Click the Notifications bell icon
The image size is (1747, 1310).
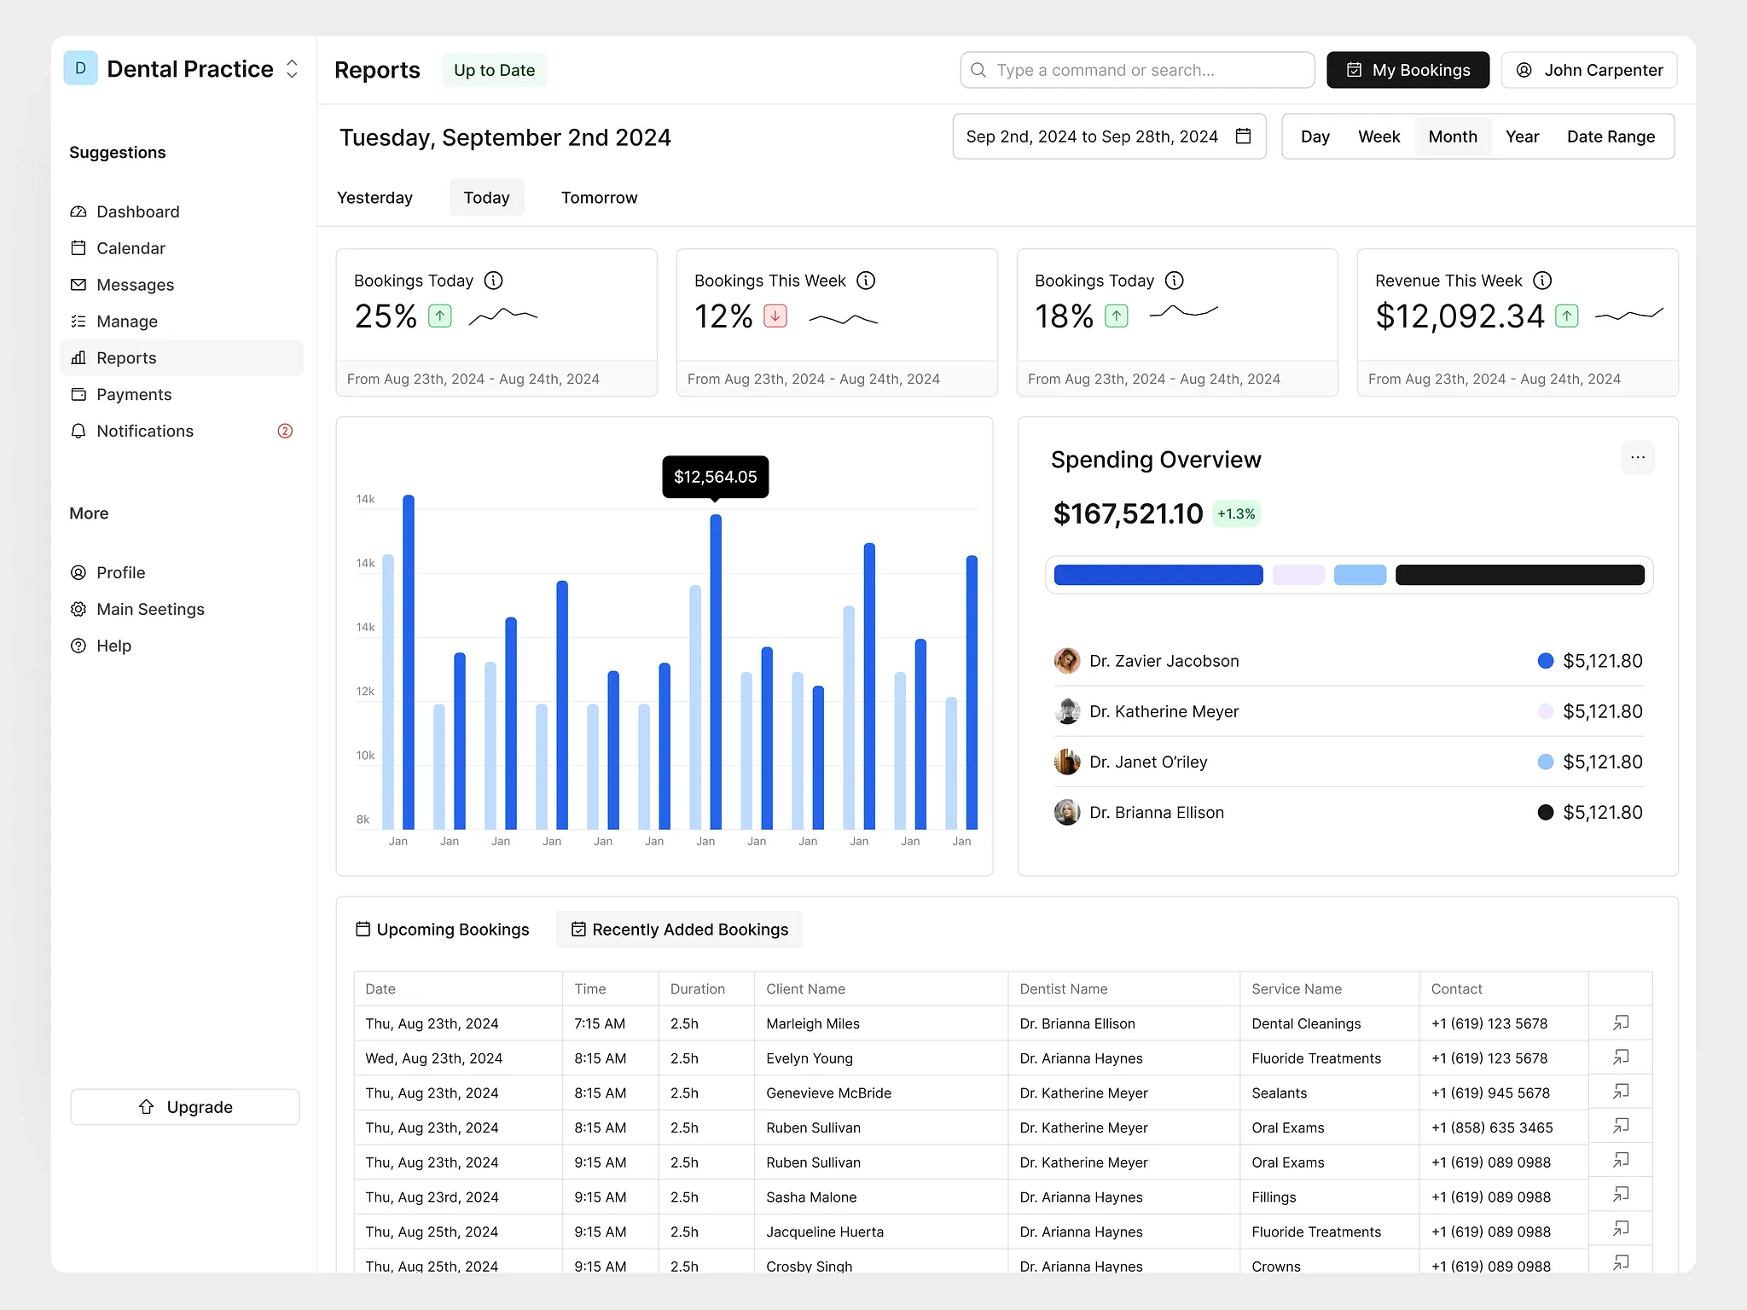tap(78, 432)
